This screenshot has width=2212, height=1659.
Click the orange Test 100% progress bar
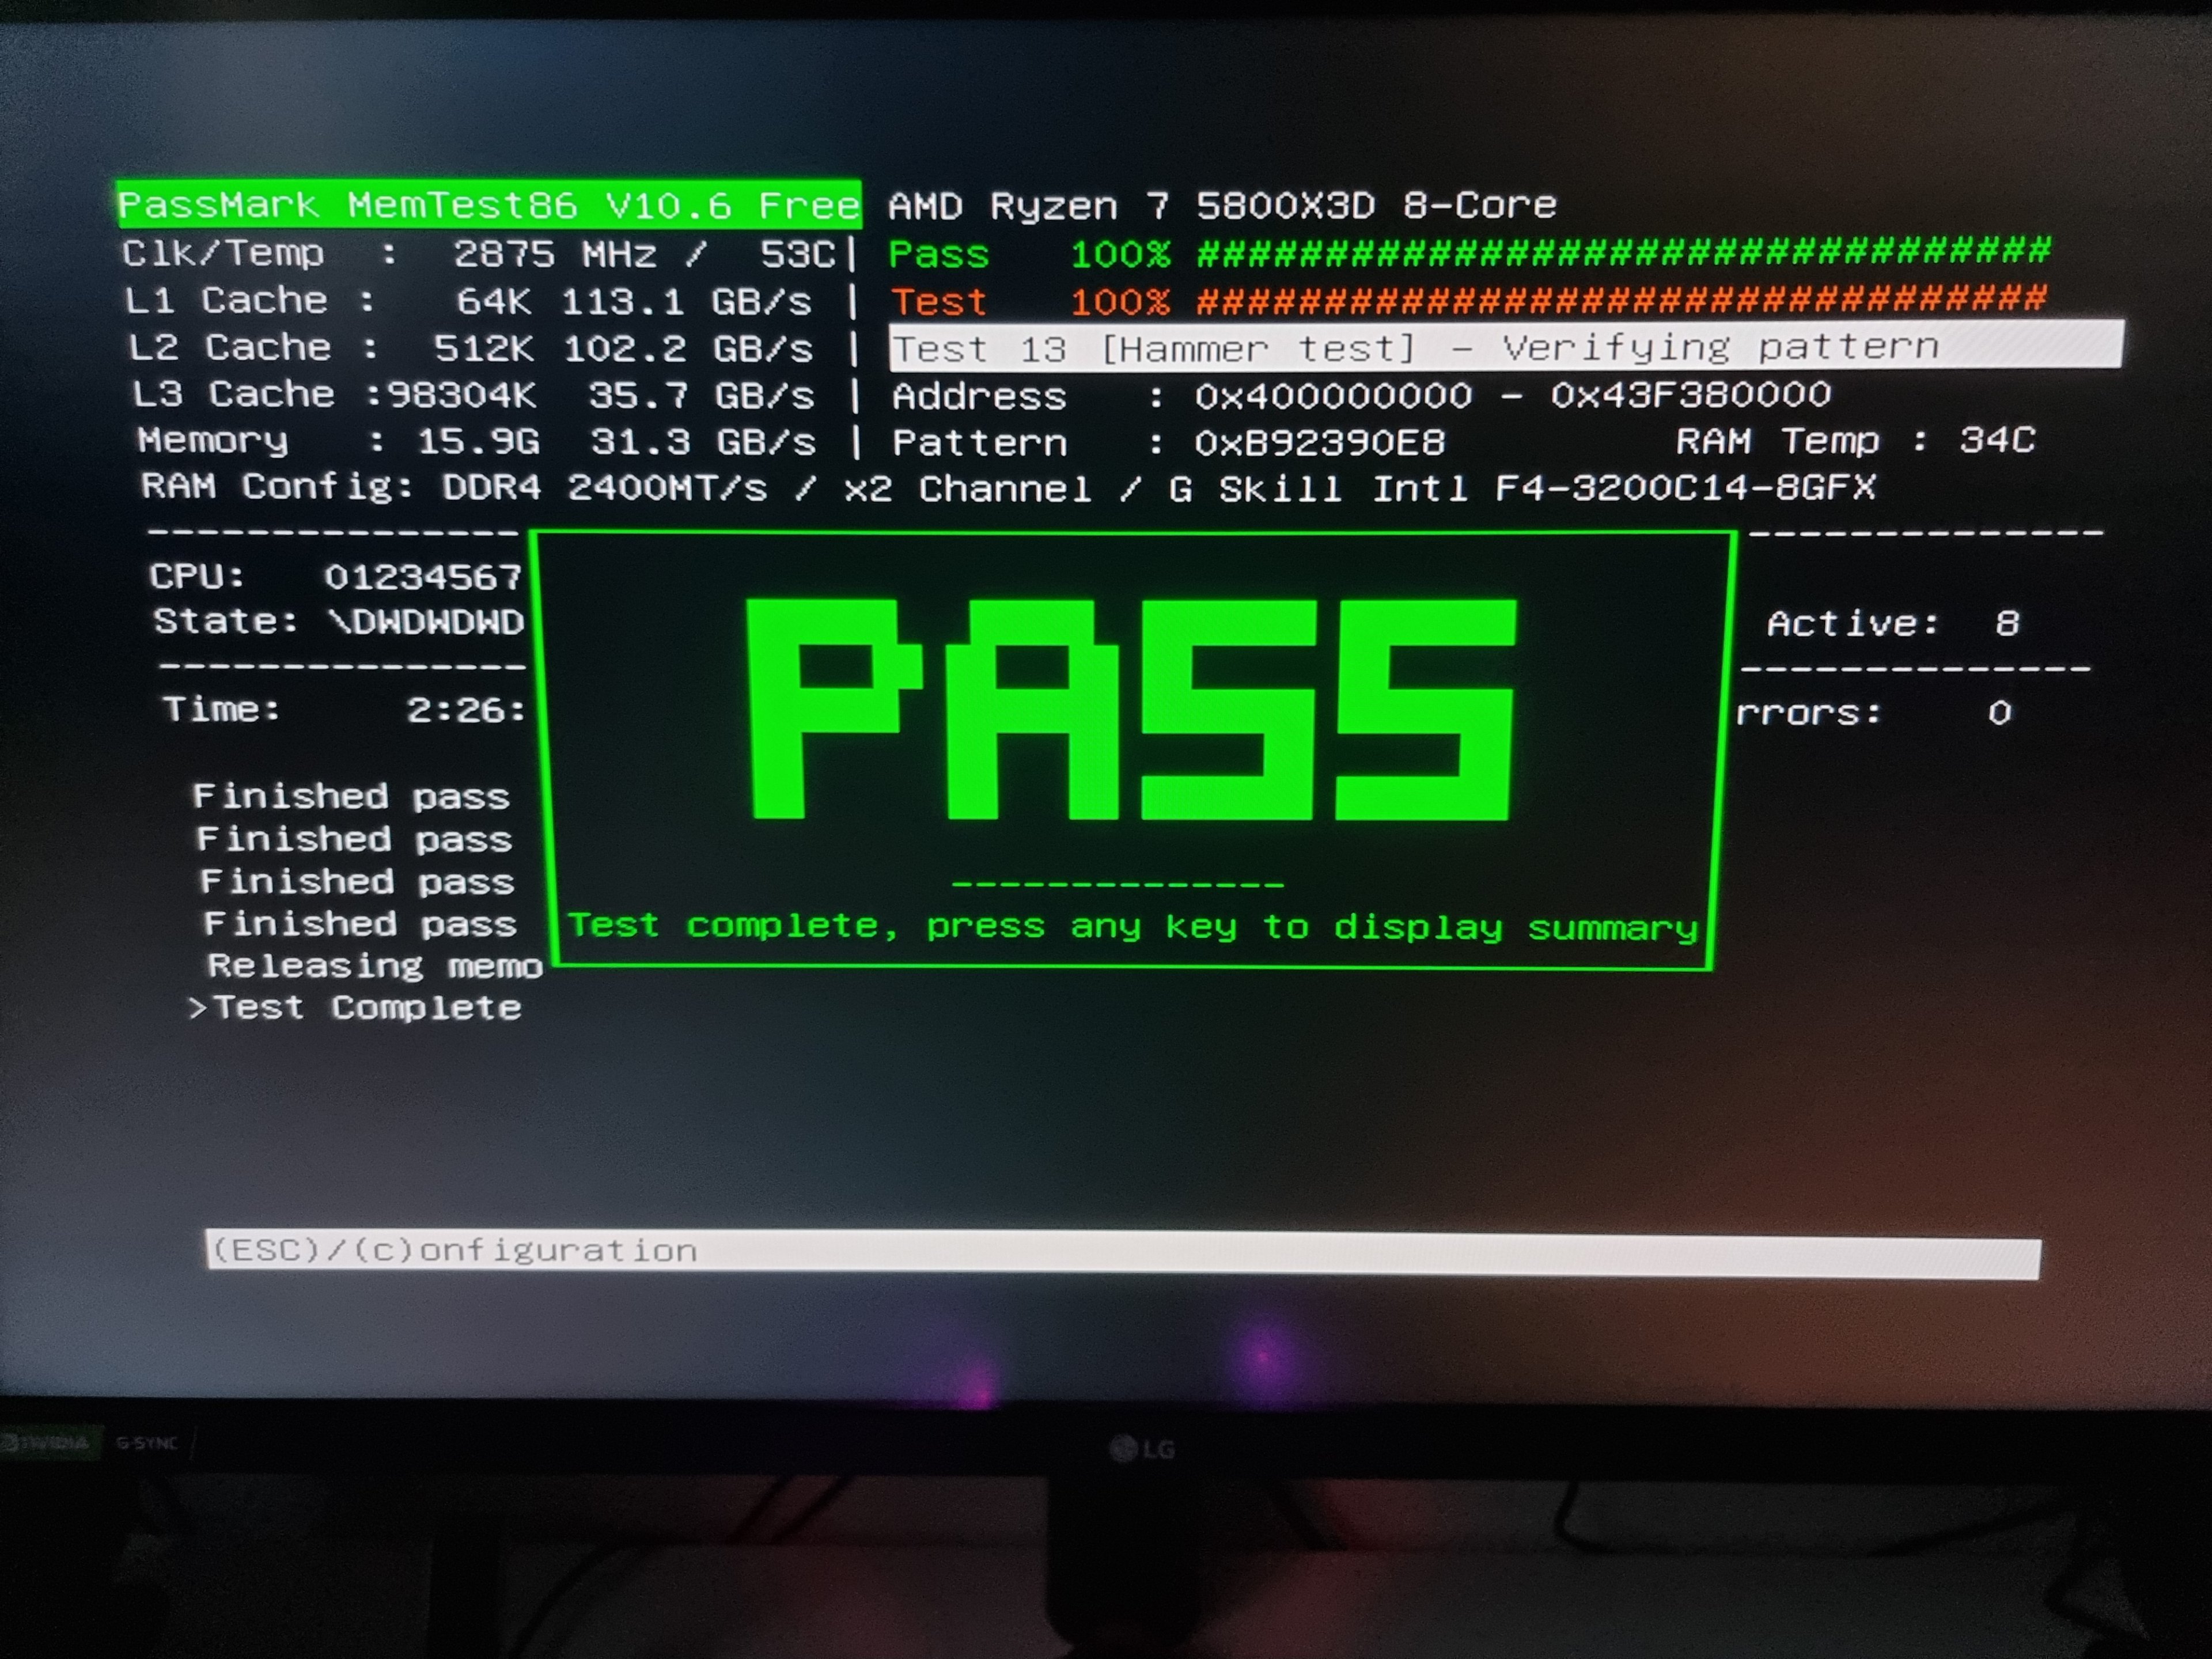click(1620, 299)
